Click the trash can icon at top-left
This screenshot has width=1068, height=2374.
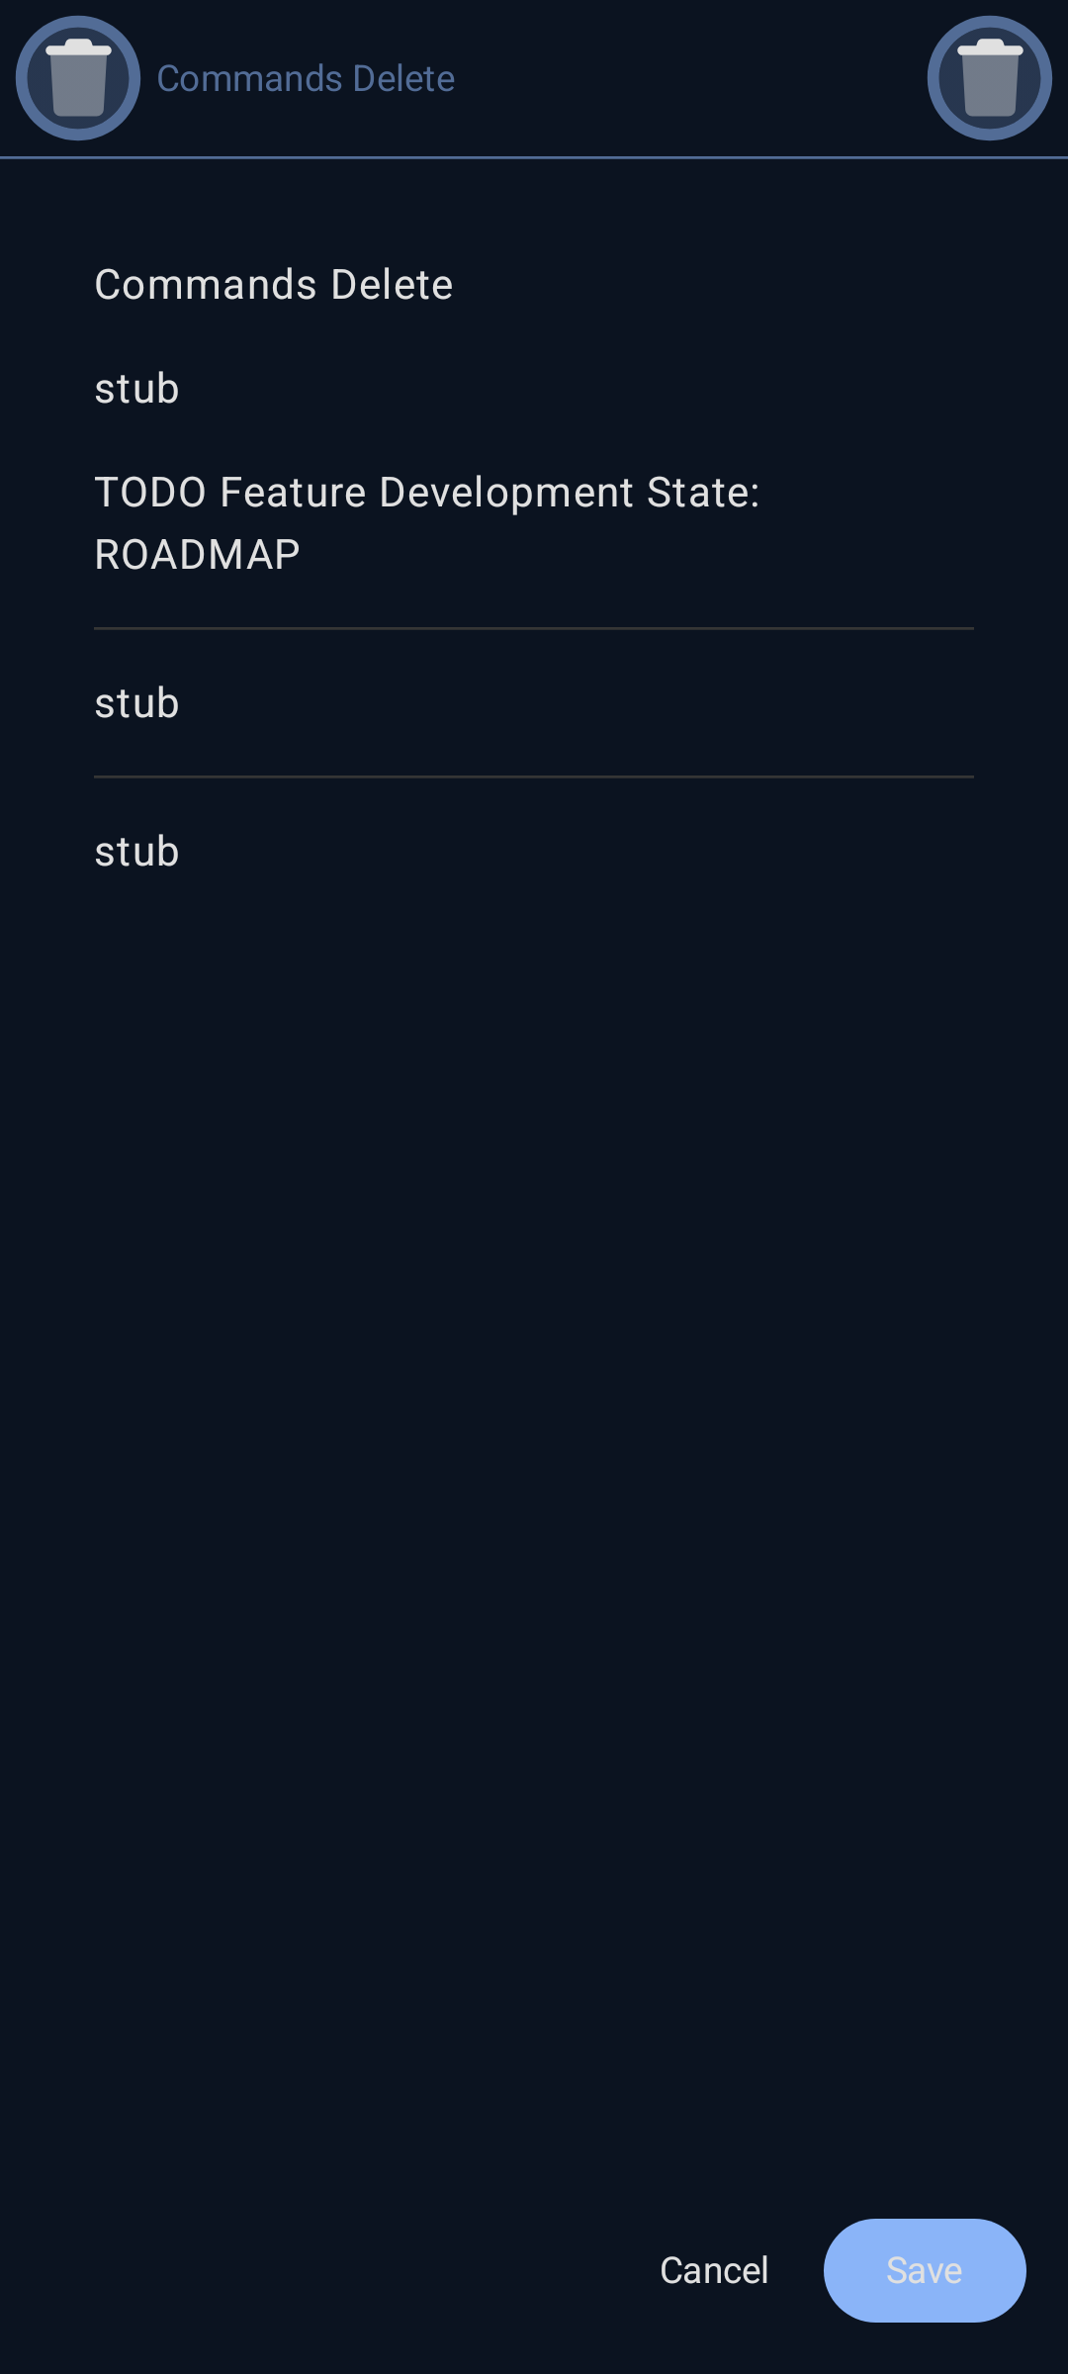click(x=78, y=78)
